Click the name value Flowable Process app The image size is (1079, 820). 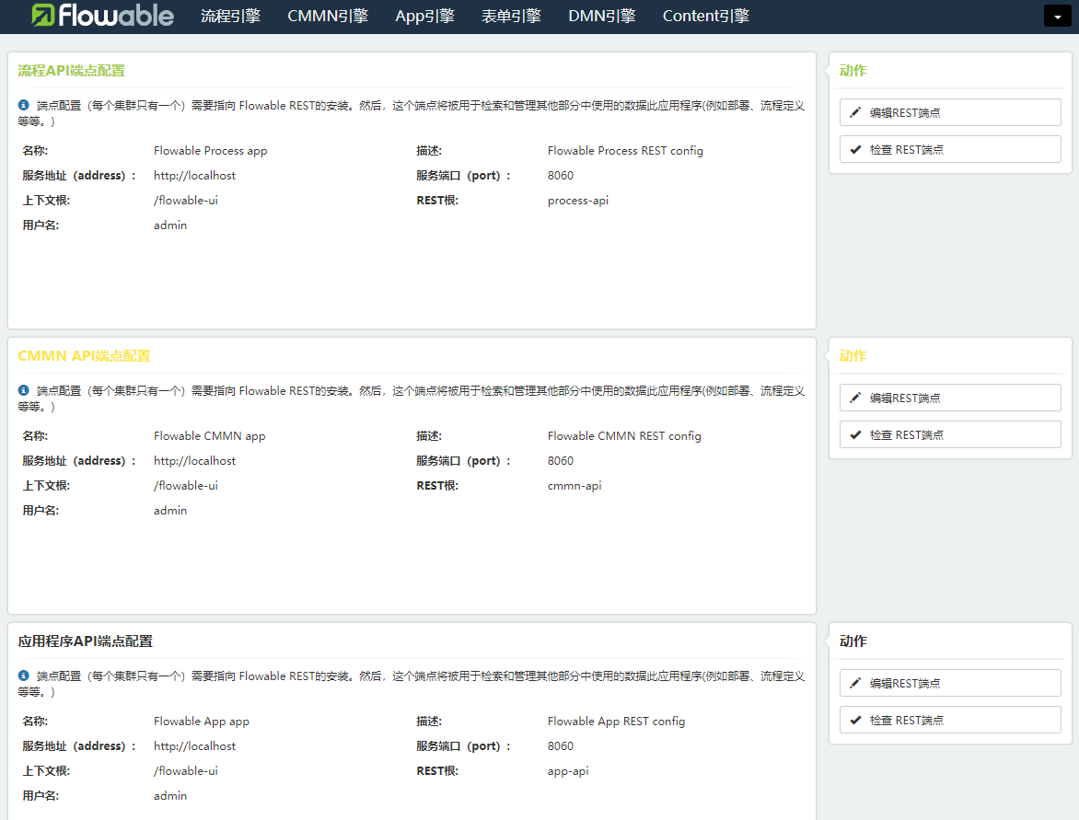click(x=211, y=151)
